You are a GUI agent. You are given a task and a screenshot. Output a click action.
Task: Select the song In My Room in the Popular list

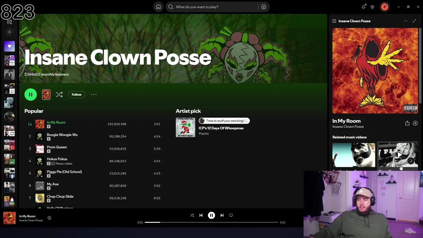tap(56, 122)
